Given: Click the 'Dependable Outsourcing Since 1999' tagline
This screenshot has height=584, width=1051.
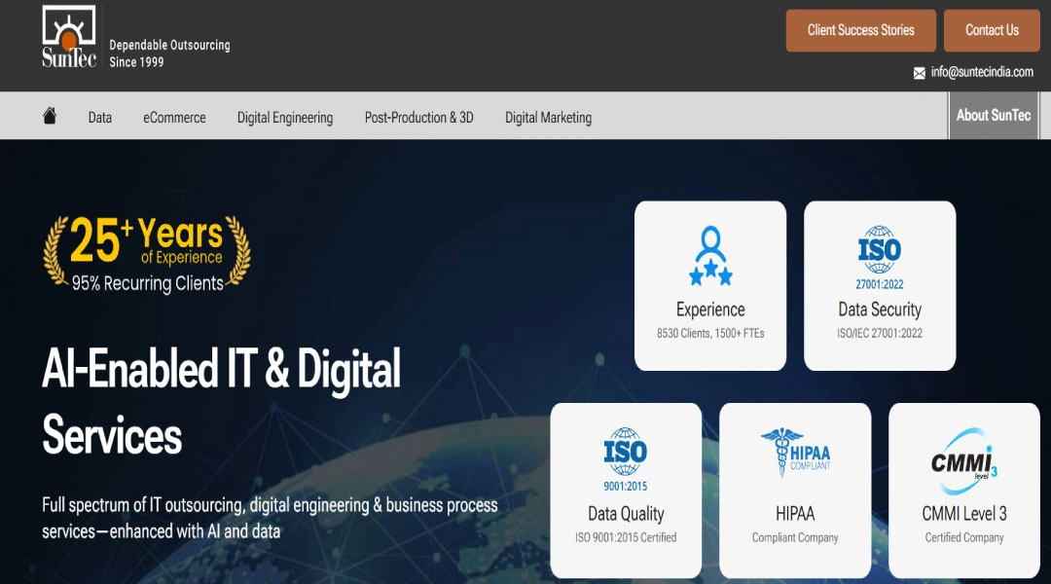Looking at the screenshot, I should 169,53.
